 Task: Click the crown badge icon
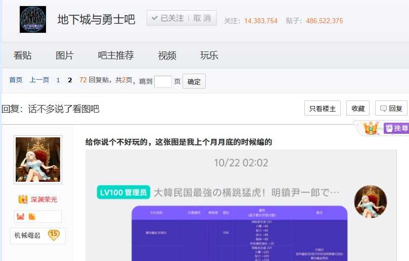point(371,128)
